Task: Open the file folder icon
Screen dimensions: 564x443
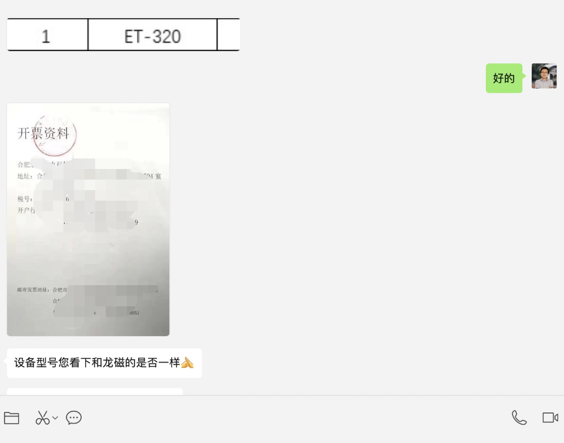Action: (x=12, y=418)
